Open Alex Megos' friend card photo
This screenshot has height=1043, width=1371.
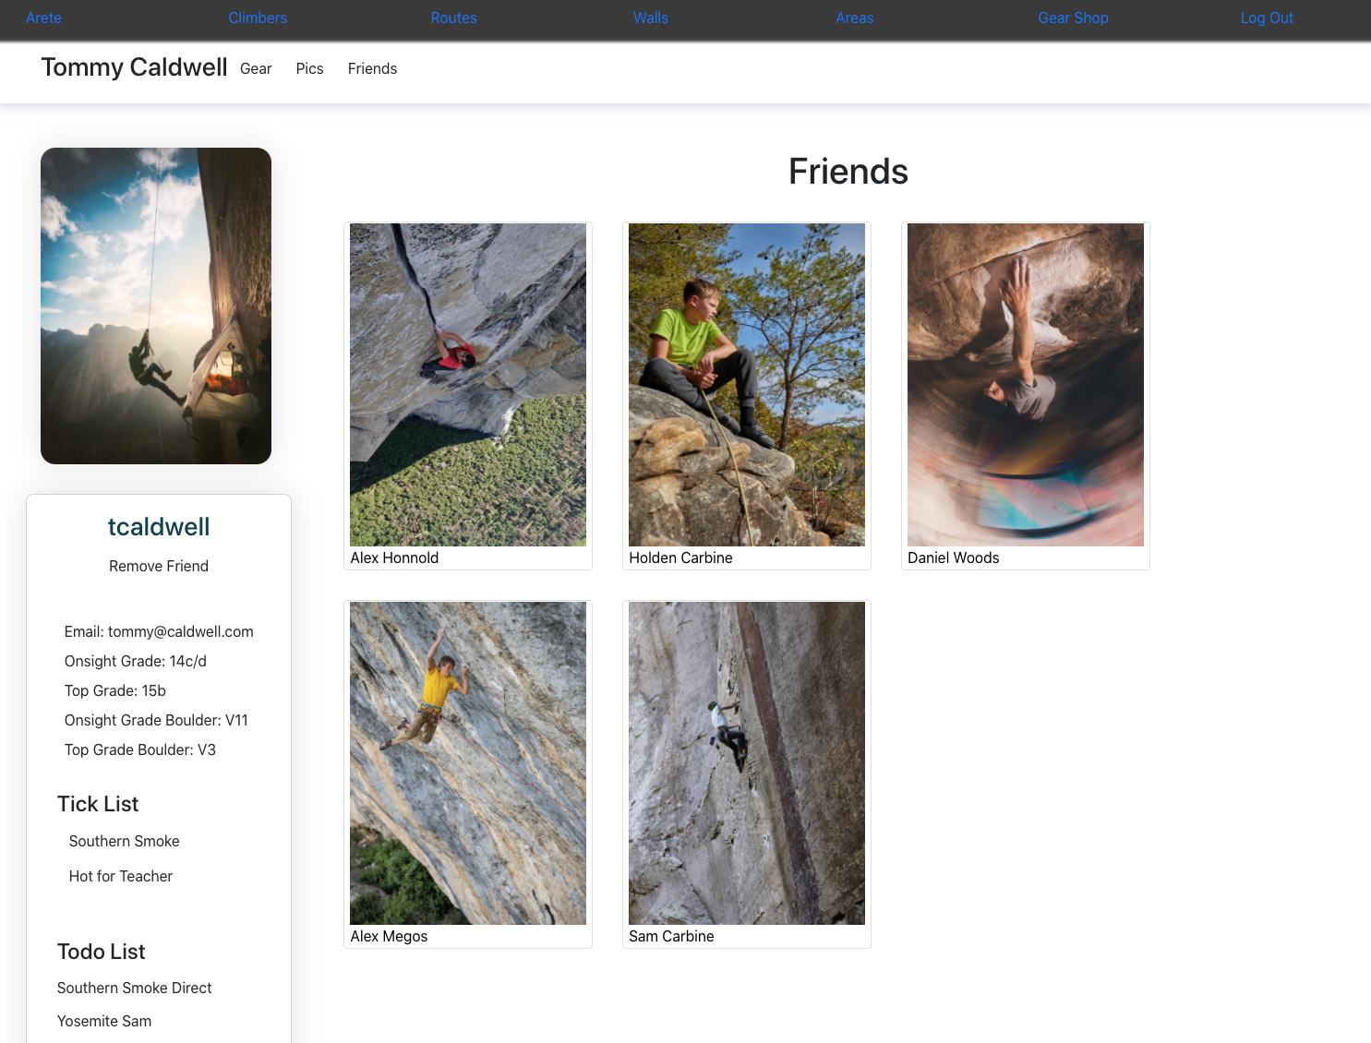[x=468, y=763]
